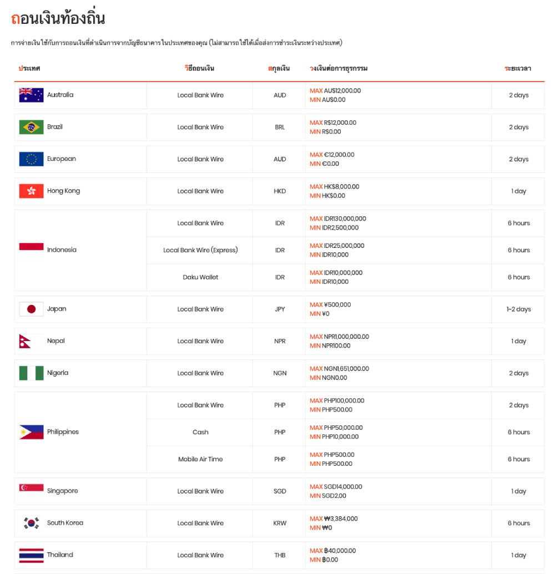Select the Daku Wallet method cell
This screenshot has width=555, height=574.
coord(200,277)
